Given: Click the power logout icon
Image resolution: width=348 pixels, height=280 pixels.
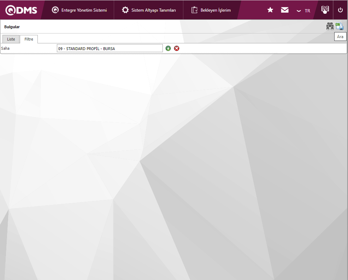Looking at the screenshot, I should [340, 10].
